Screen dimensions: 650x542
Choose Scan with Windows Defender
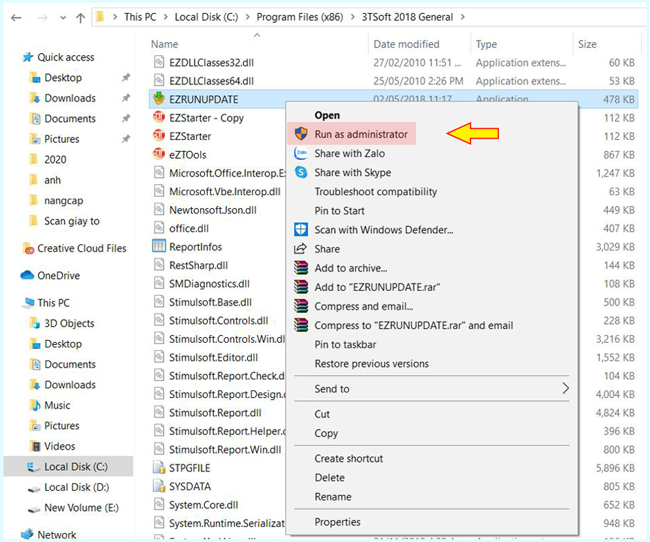[x=384, y=230]
